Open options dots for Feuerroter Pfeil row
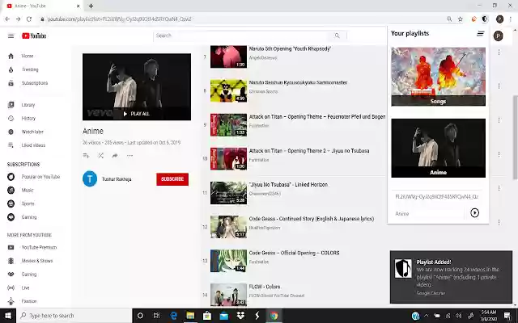The width and height of the screenshot is (518, 323). pos(499,120)
